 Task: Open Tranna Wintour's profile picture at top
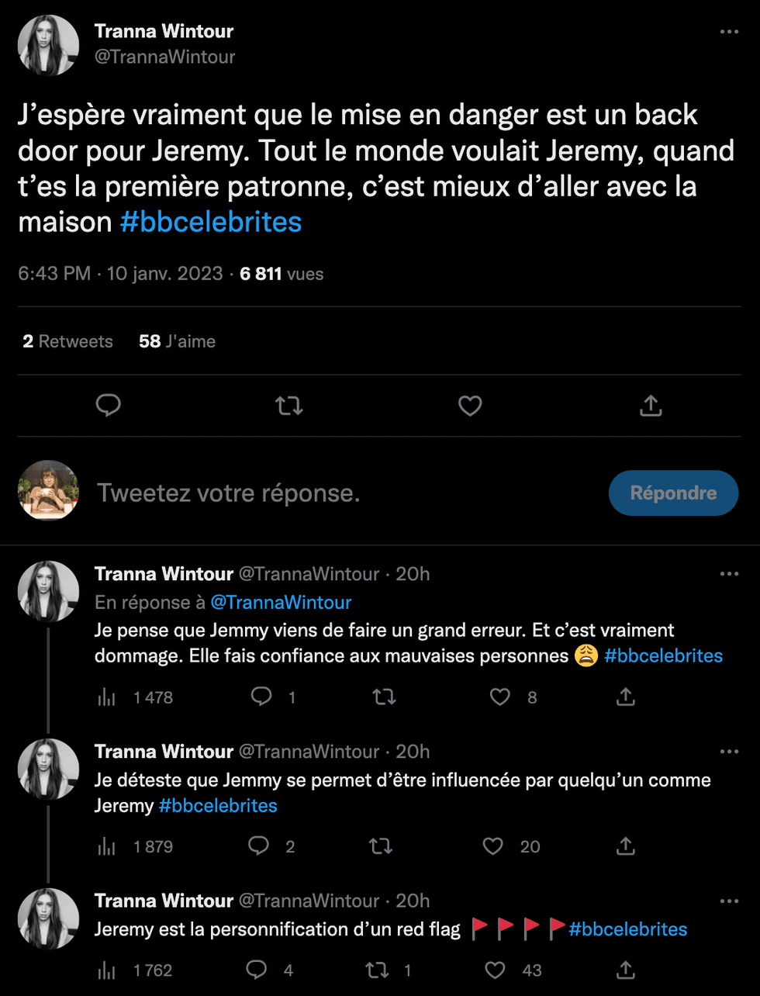click(48, 45)
